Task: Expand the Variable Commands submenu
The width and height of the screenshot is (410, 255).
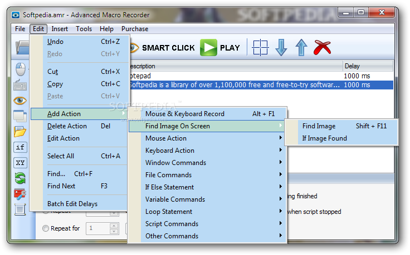Action: [x=207, y=200]
